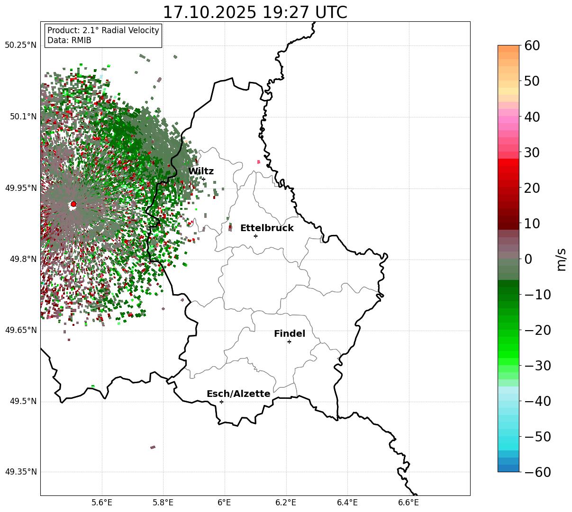
Task: Click the colorbar value 10
Action: coord(532,224)
